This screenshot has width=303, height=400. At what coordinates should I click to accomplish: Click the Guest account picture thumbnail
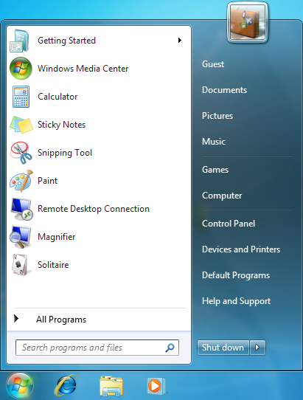pyautogui.click(x=248, y=23)
